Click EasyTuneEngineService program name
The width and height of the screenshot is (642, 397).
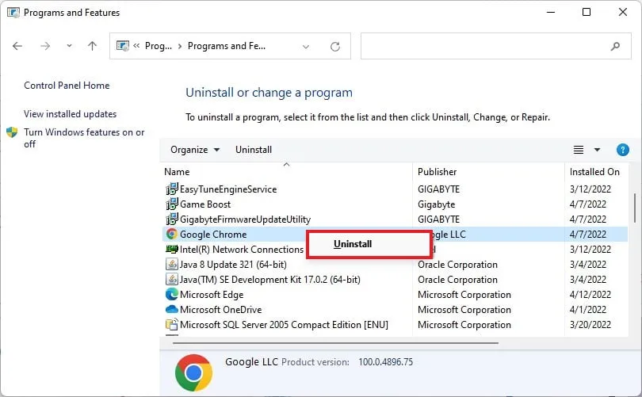228,189
